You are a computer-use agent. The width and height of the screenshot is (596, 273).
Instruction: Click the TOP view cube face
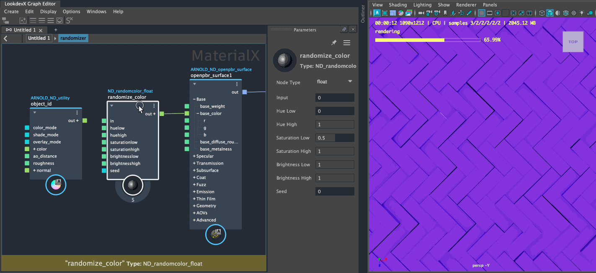(573, 42)
